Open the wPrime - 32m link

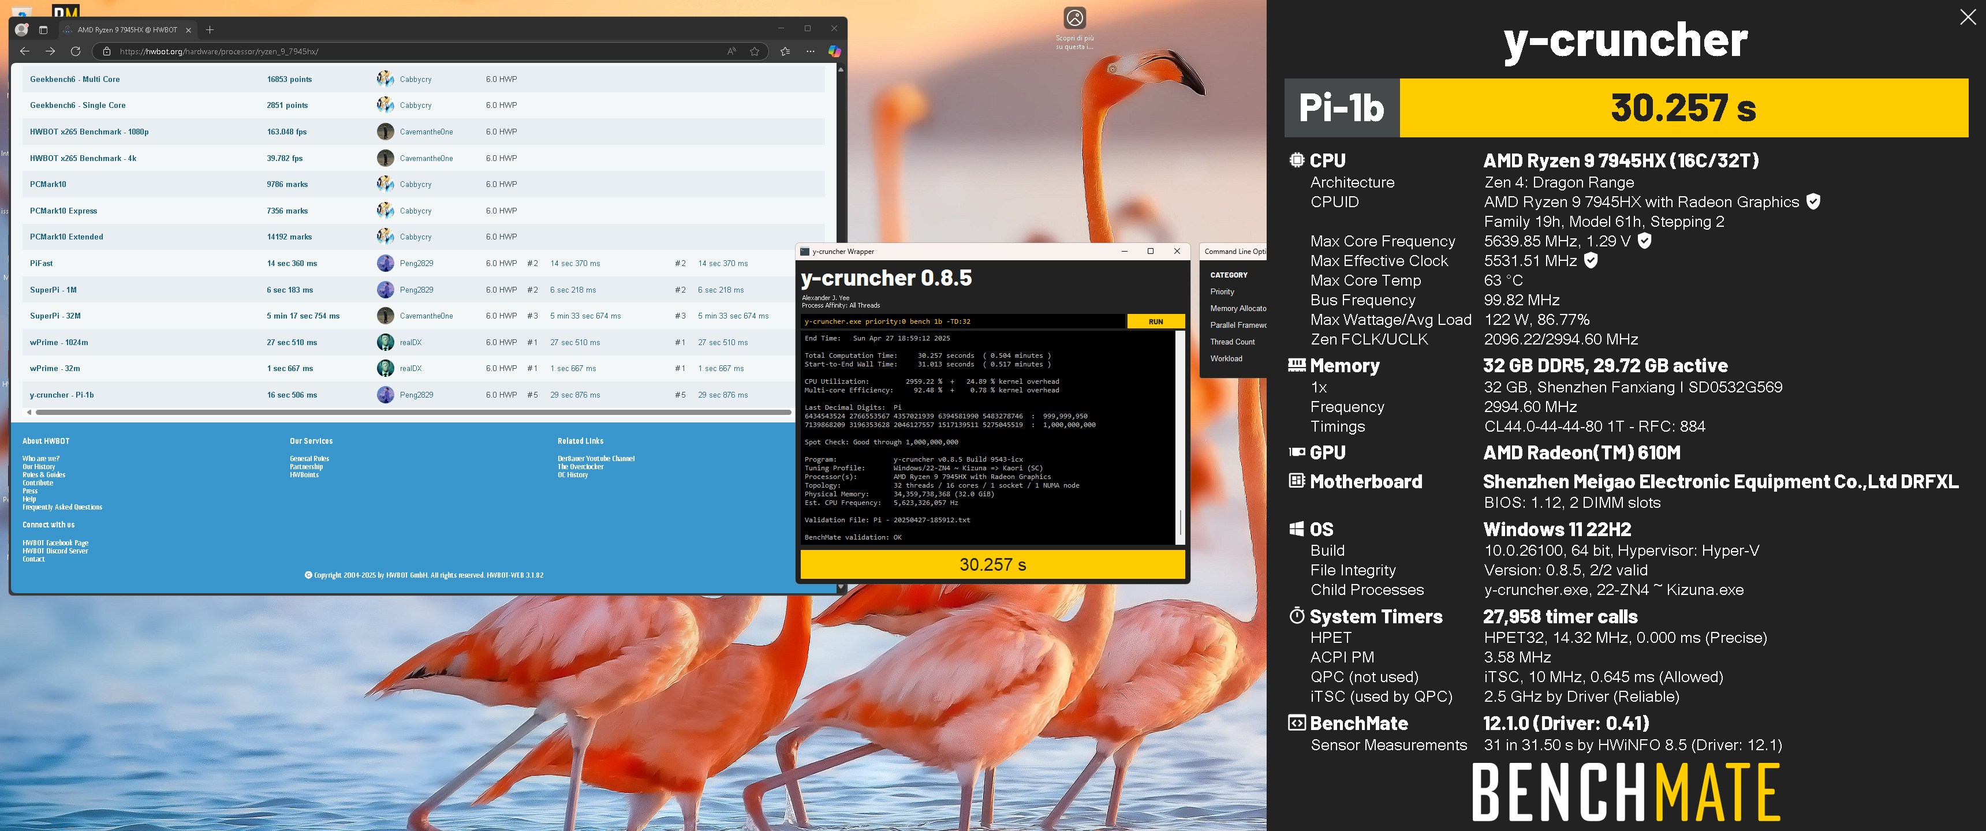pos(55,369)
